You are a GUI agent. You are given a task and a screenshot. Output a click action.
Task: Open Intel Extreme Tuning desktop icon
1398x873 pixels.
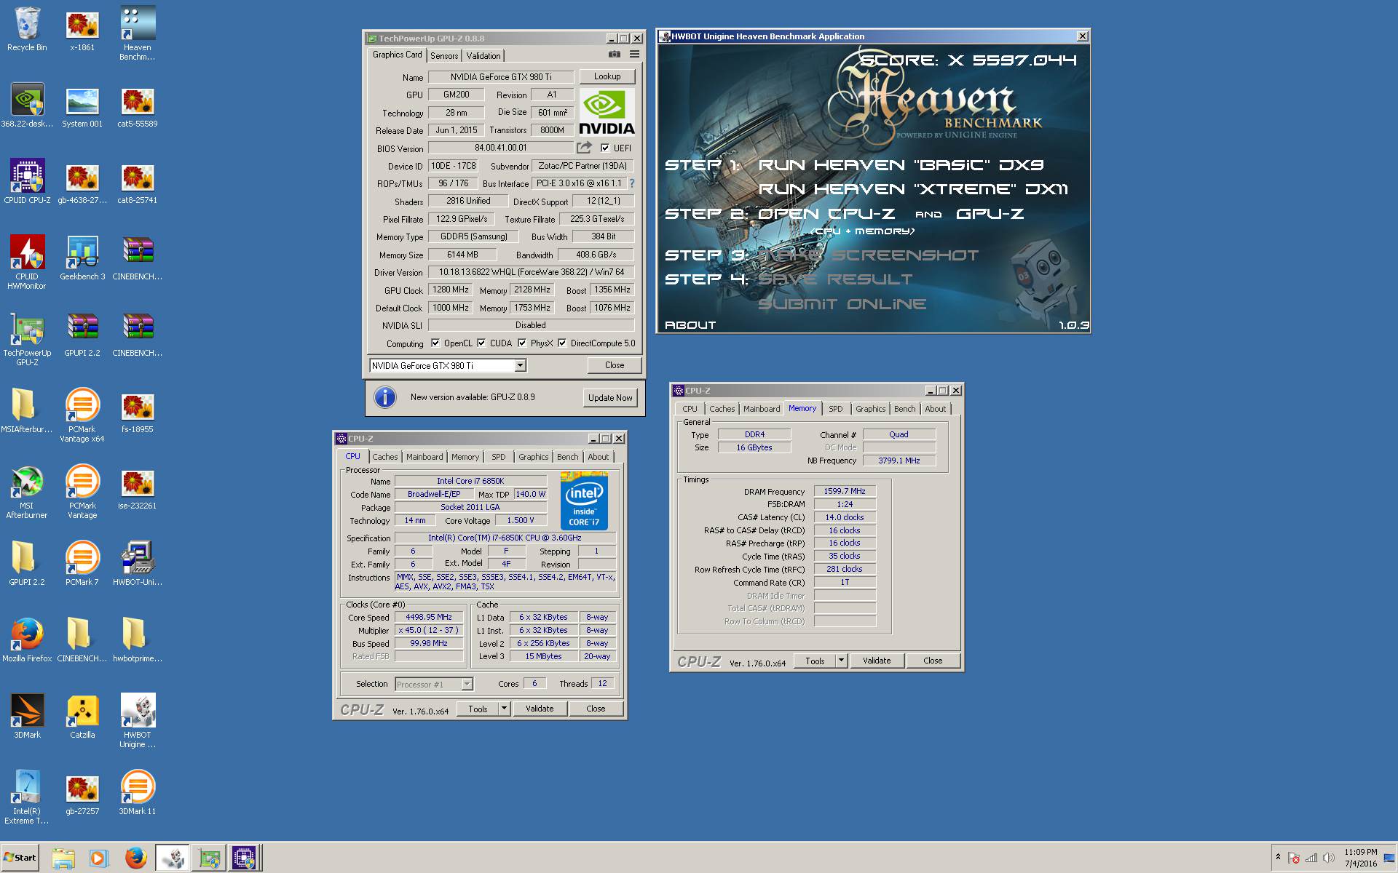tap(27, 798)
